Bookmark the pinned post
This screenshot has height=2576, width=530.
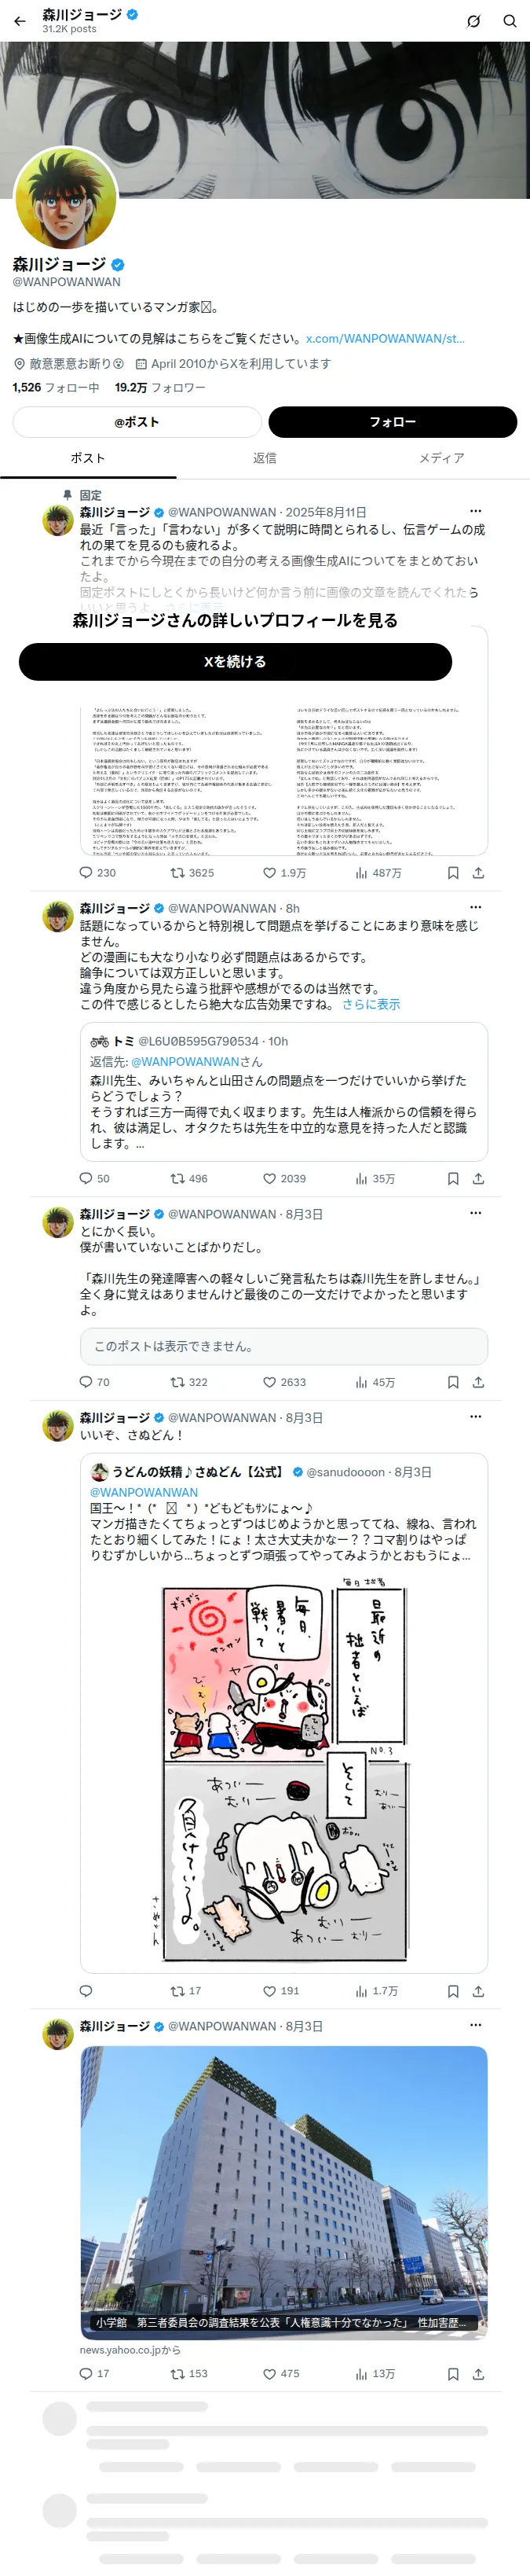(453, 873)
